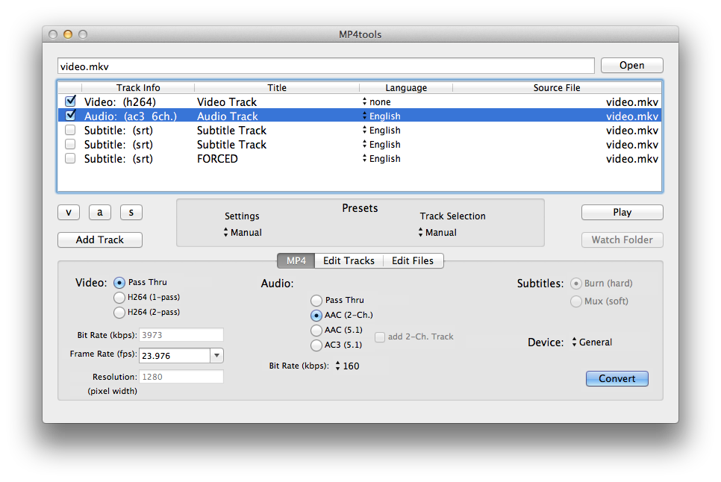The height and width of the screenshot is (482, 721).
Task: Choose AAC (2-Ch.) audio option
Action: 316,315
